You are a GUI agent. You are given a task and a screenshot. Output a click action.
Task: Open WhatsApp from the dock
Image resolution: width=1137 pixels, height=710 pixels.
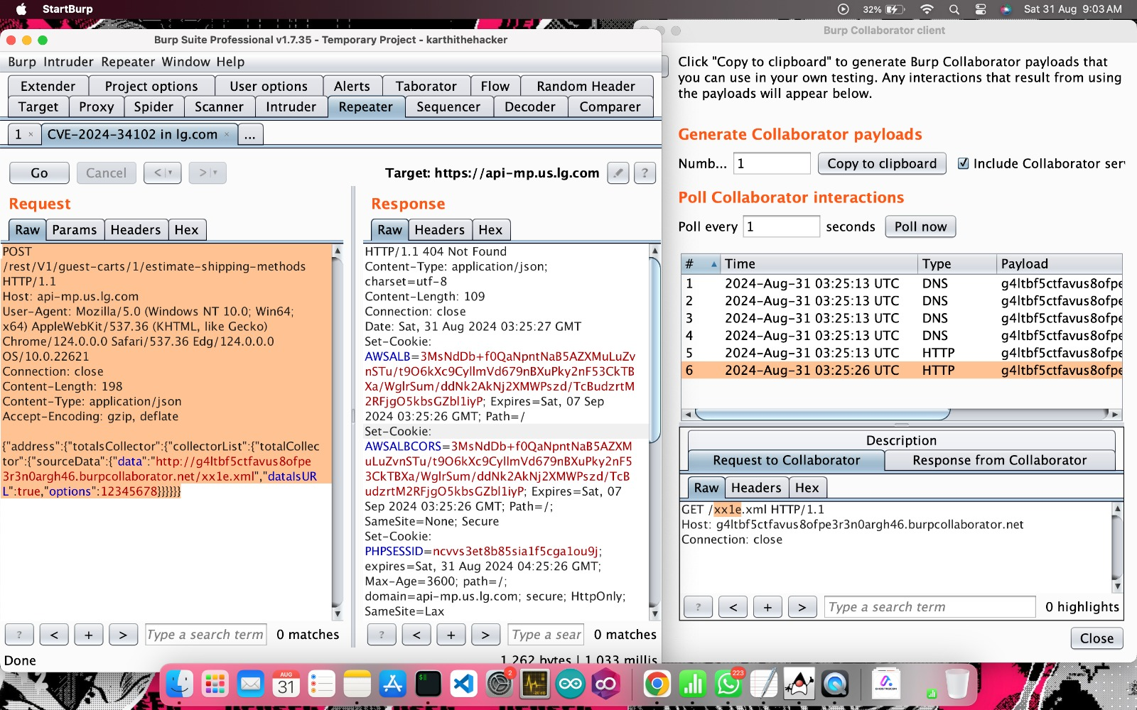tap(728, 684)
